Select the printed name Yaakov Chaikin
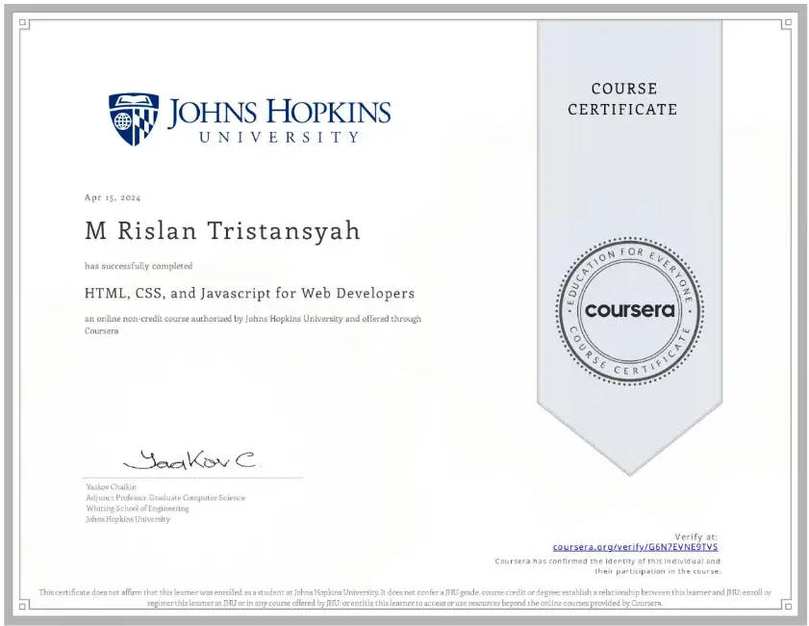This screenshot has height=626, width=809. (x=111, y=486)
